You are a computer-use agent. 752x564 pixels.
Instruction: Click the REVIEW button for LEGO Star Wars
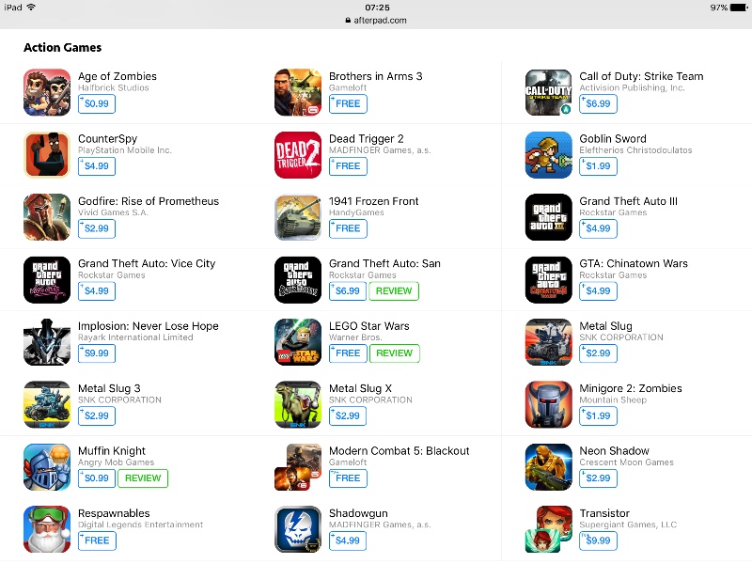pyautogui.click(x=394, y=353)
